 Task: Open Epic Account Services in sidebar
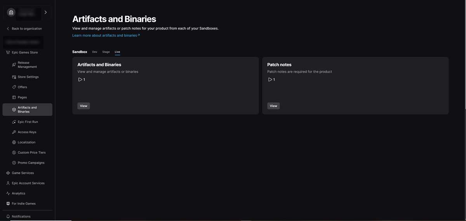pyautogui.click(x=28, y=183)
